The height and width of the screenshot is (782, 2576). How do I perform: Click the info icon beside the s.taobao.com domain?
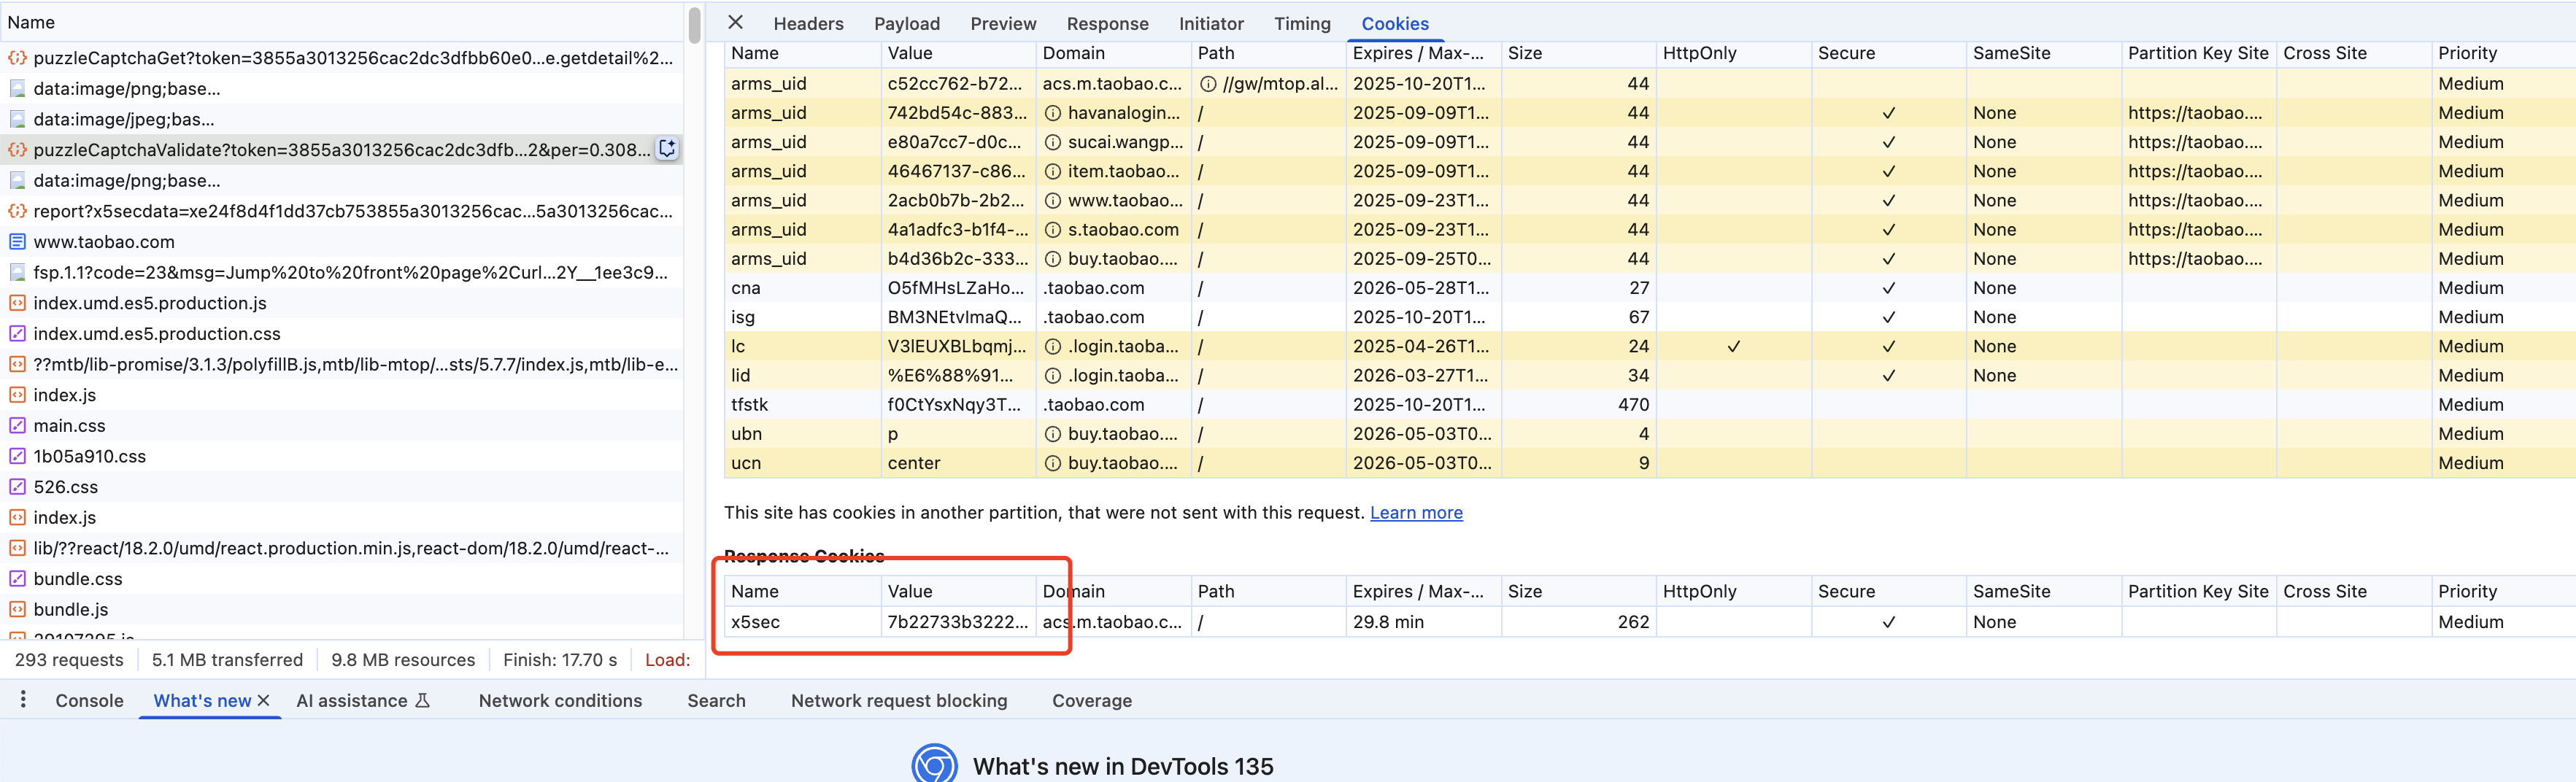point(1052,229)
